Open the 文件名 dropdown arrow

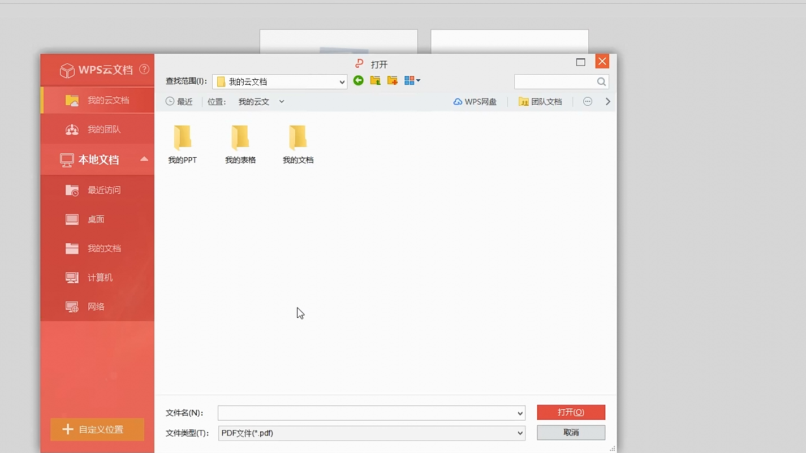point(520,413)
